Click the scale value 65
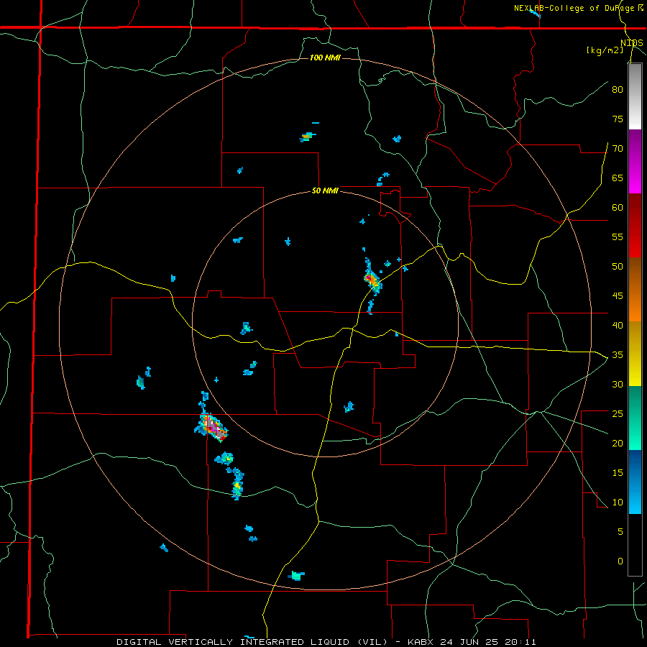 pyautogui.click(x=618, y=178)
